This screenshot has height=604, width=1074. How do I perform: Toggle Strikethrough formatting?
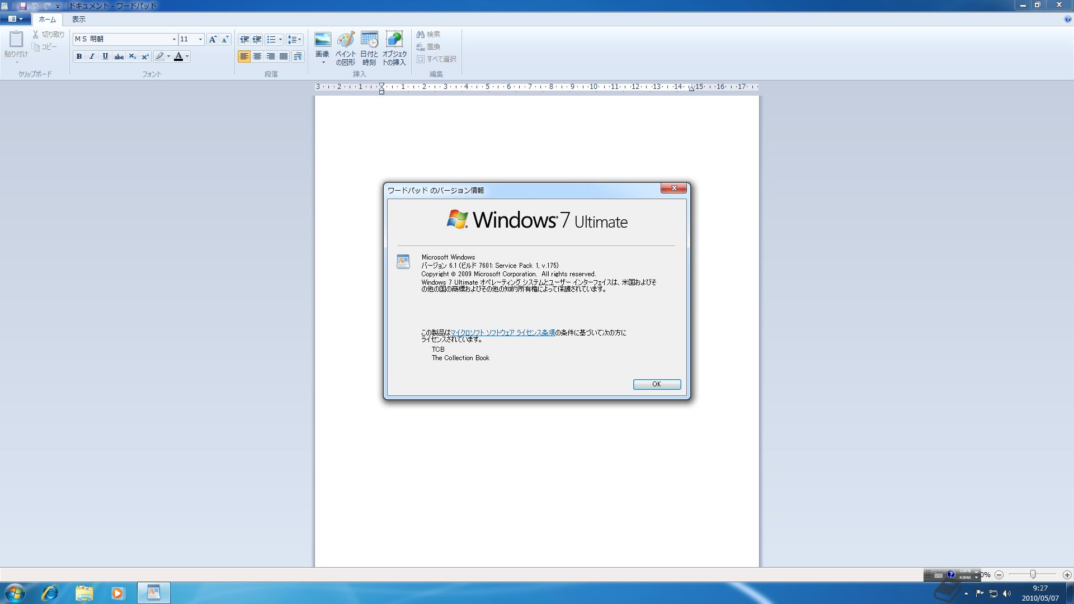point(119,56)
